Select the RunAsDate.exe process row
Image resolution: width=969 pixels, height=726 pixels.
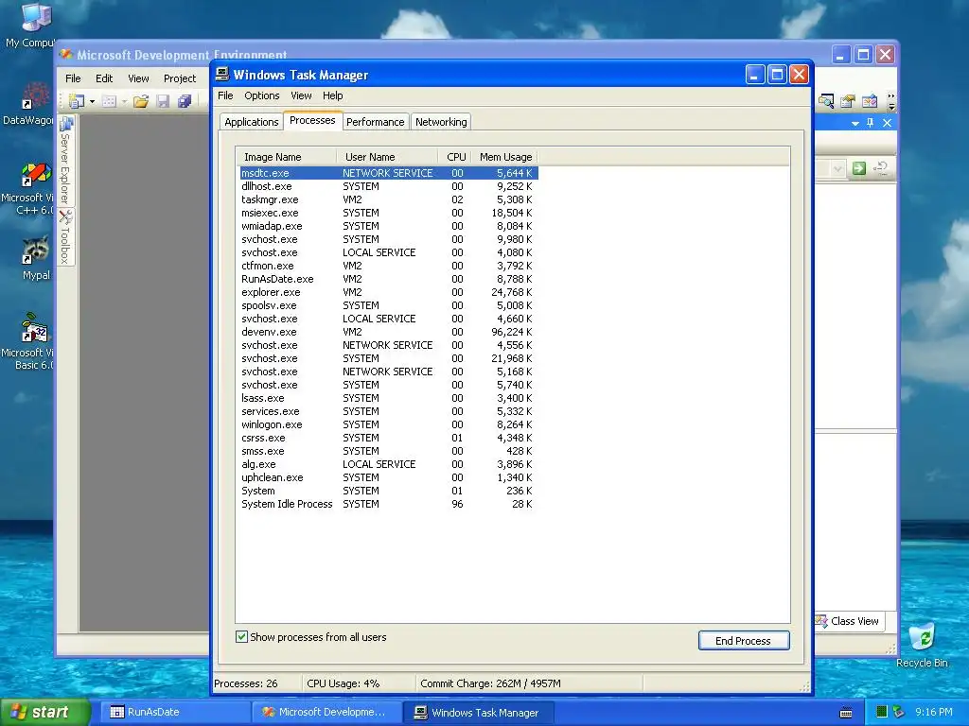click(389, 279)
